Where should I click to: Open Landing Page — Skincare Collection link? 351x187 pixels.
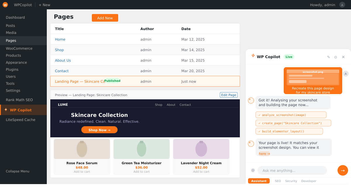point(79,82)
